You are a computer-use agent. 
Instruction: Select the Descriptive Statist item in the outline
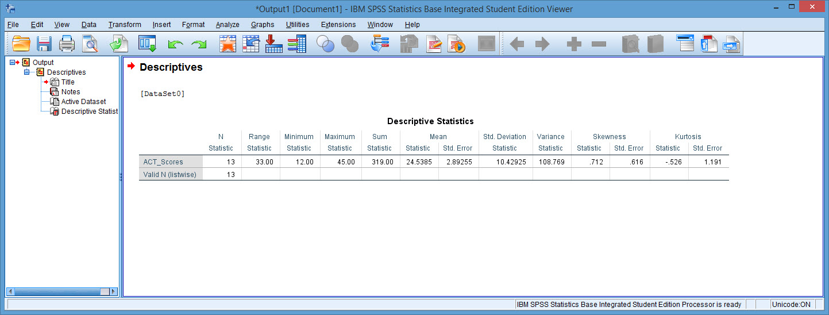coord(89,111)
